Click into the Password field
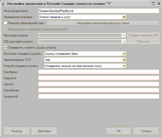 pos(99,78)
